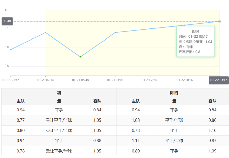Click the 1.040 y-axis value badge

coord(7,21)
